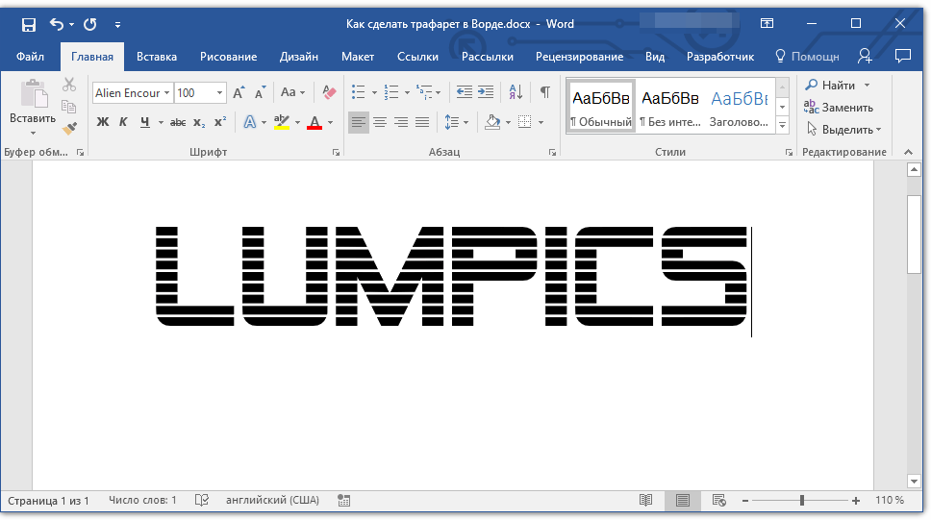931x520 pixels.
Task: Open the paragraph shading paint bucket
Action: [x=492, y=122]
